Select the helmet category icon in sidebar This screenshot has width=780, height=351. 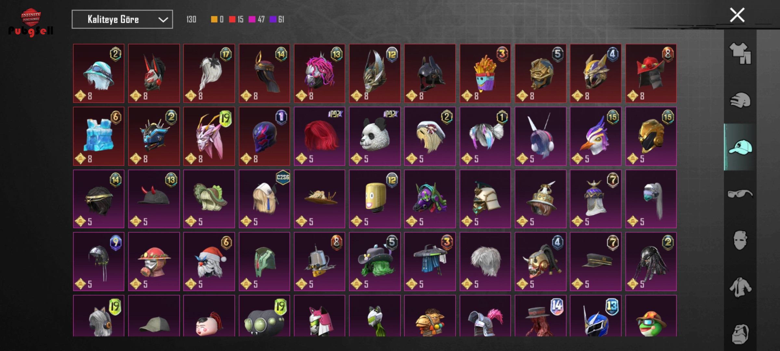tap(740, 100)
